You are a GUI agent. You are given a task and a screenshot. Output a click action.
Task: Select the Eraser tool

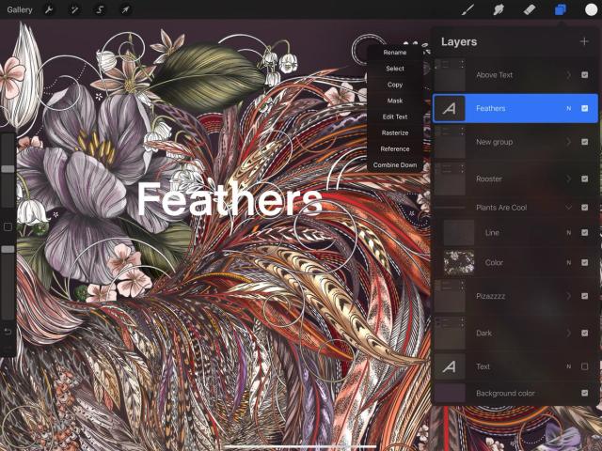(530, 9)
